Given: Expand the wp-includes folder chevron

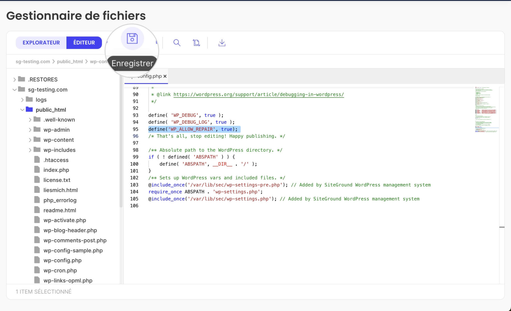Looking at the screenshot, I should tap(30, 150).
